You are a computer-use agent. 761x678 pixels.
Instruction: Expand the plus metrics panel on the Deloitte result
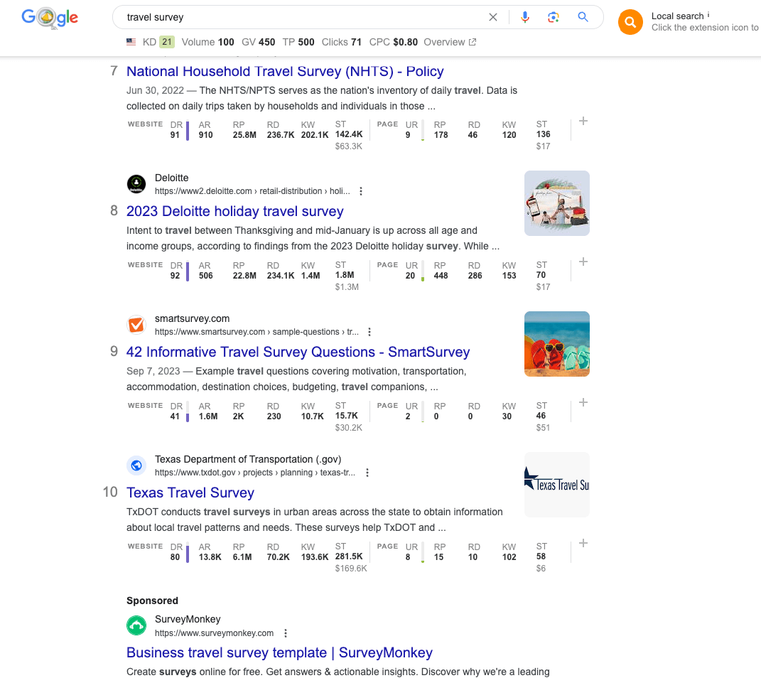[x=583, y=262]
